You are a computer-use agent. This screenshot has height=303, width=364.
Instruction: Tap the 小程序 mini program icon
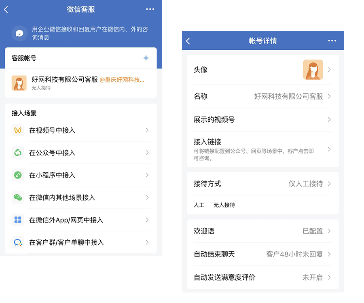tap(18, 175)
